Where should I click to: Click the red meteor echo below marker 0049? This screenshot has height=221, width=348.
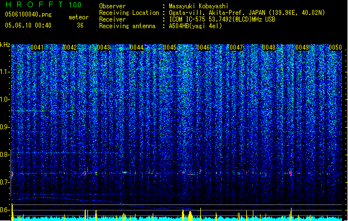point(291,173)
